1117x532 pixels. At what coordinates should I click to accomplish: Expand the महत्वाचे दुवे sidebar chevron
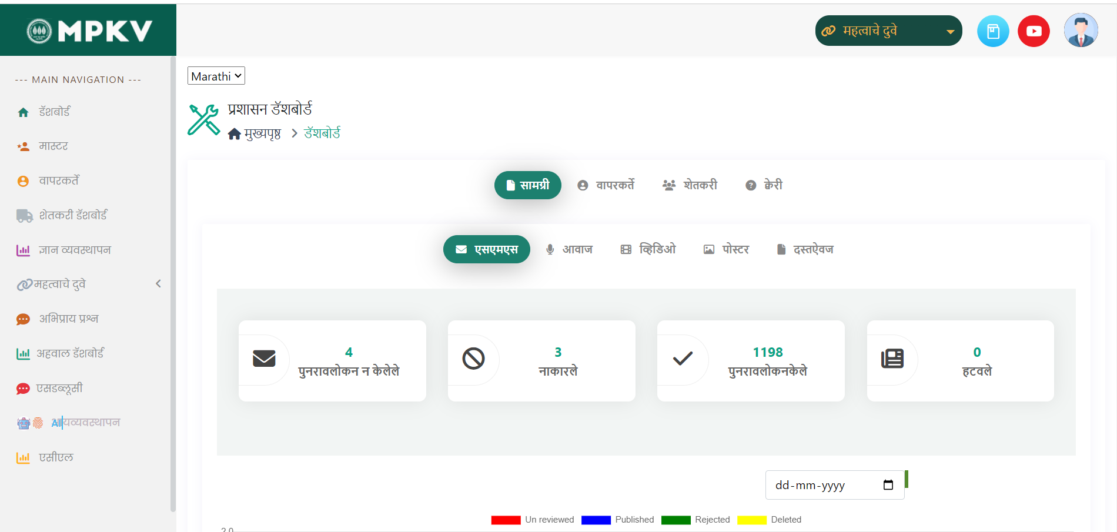[158, 284]
